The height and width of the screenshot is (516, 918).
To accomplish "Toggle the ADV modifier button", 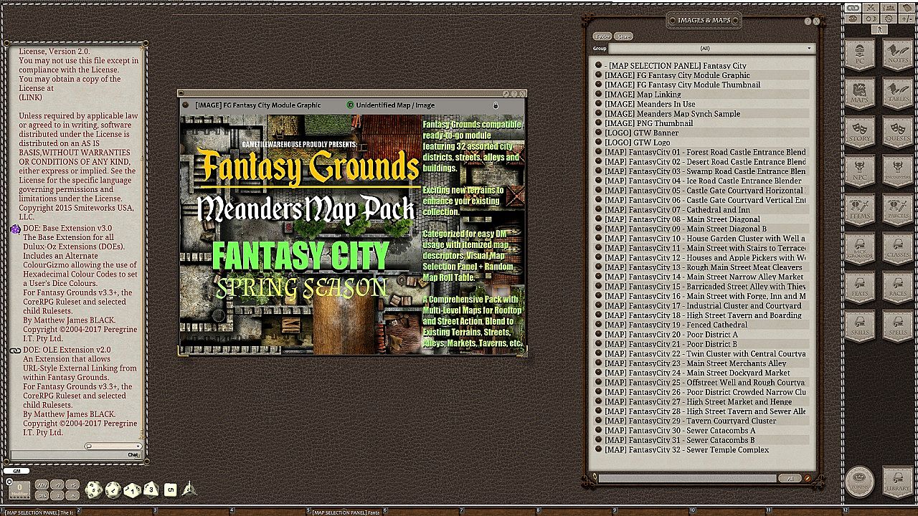I will pos(42,484).
